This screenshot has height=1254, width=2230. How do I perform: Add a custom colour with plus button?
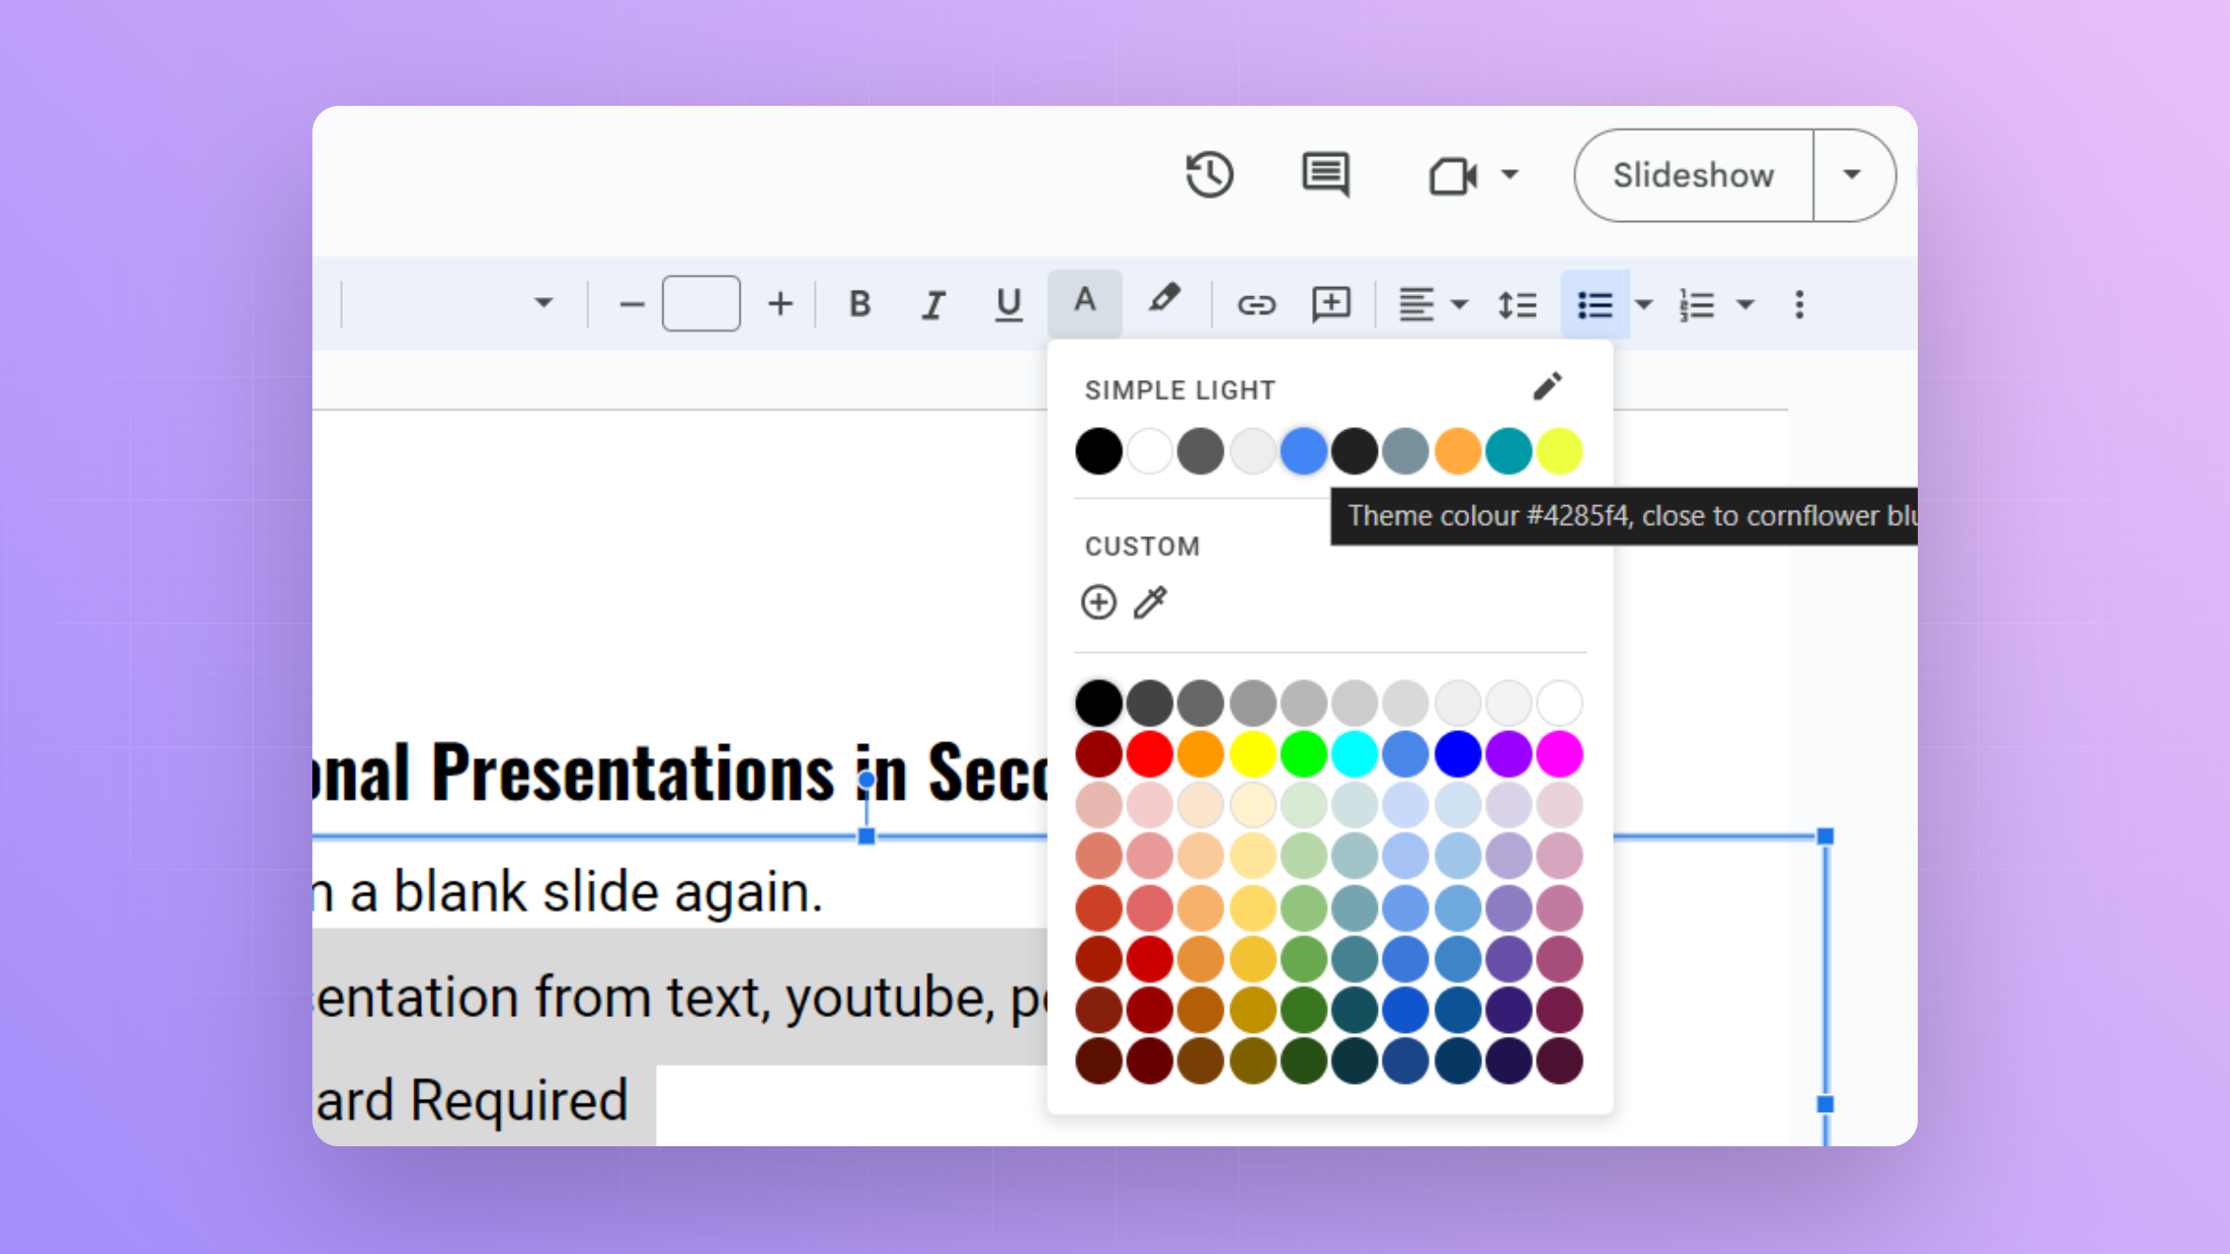[1098, 603]
